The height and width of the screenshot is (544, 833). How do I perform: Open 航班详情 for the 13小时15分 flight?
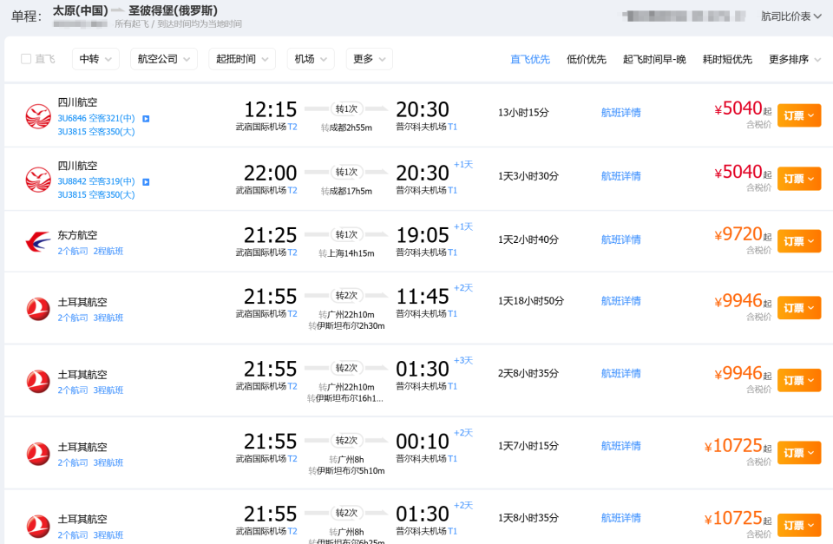click(621, 113)
